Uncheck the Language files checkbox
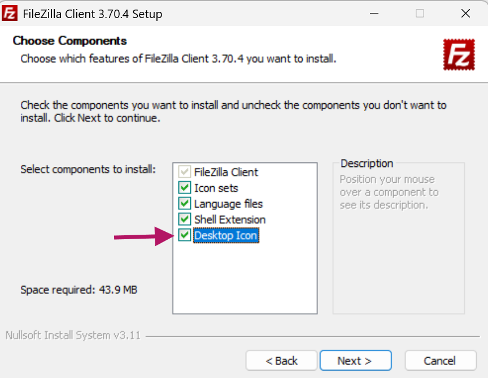Viewport: 488px width, 378px height. [x=185, y=204]
